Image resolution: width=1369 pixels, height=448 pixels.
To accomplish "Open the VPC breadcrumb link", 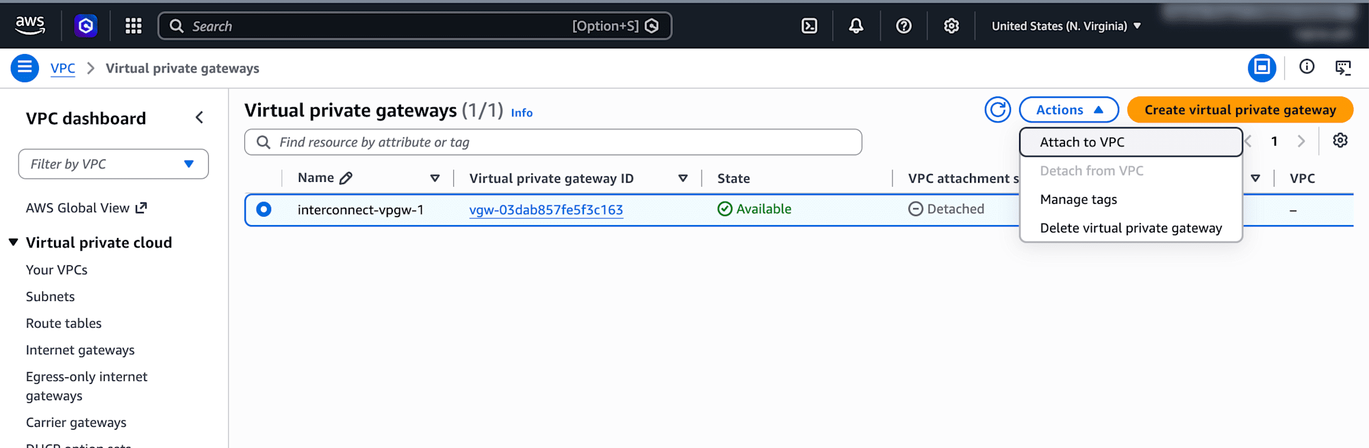I will pyautogui.click(x=63, y=68).
